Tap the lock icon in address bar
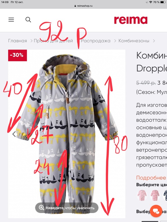This screenshot has width=167, height=222. pyautogui.click(x=75, y=6)
